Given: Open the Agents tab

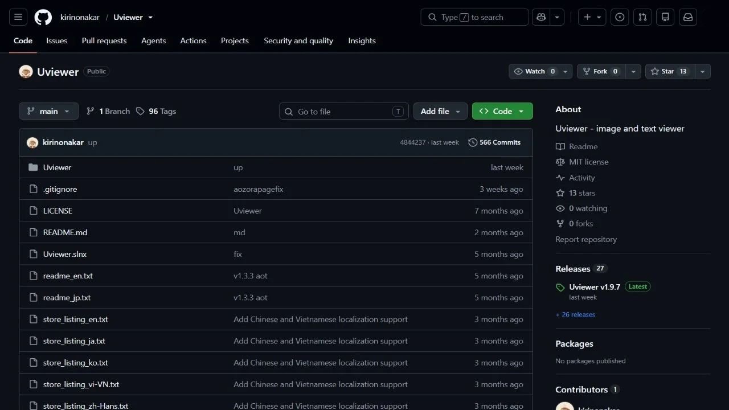Looking at the screenshot, I should point(154,40).
